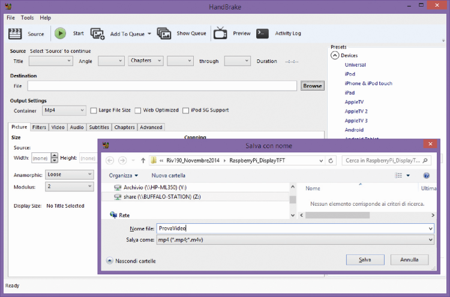This screenshot has width=450, height=297.
Task: Click the Salva button
Action: pos(365,260)
